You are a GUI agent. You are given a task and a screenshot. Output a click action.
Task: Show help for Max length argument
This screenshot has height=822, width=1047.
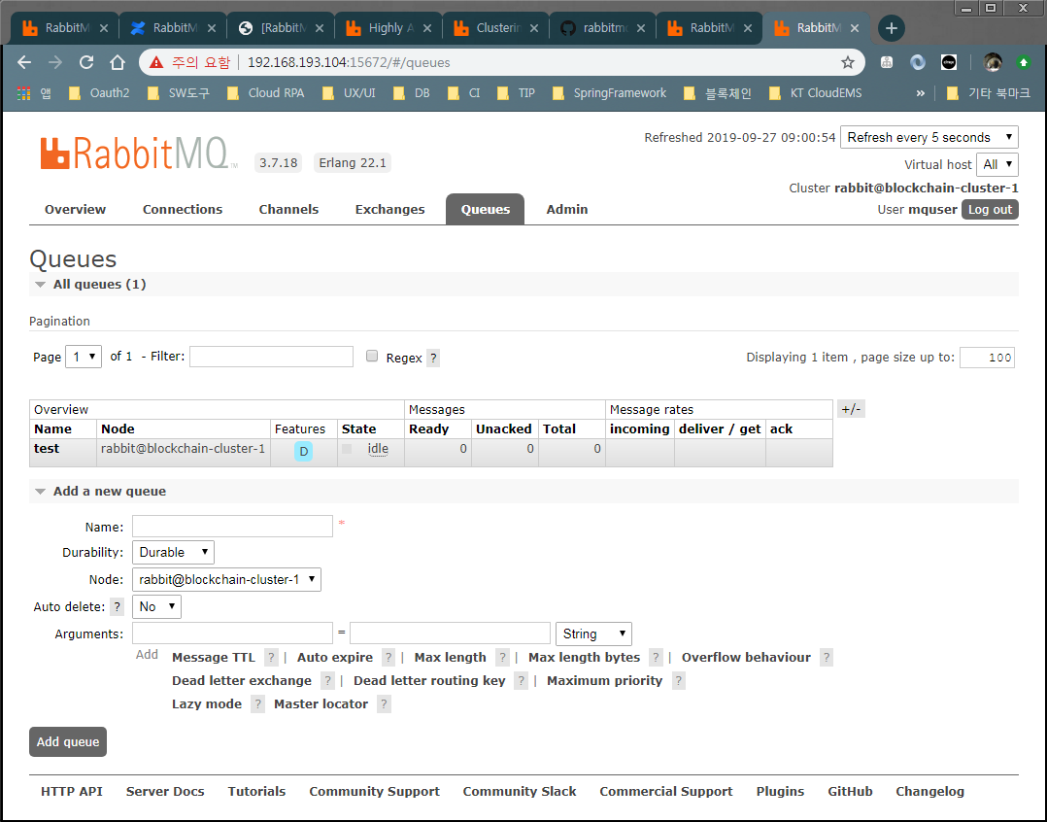point(503,658)
